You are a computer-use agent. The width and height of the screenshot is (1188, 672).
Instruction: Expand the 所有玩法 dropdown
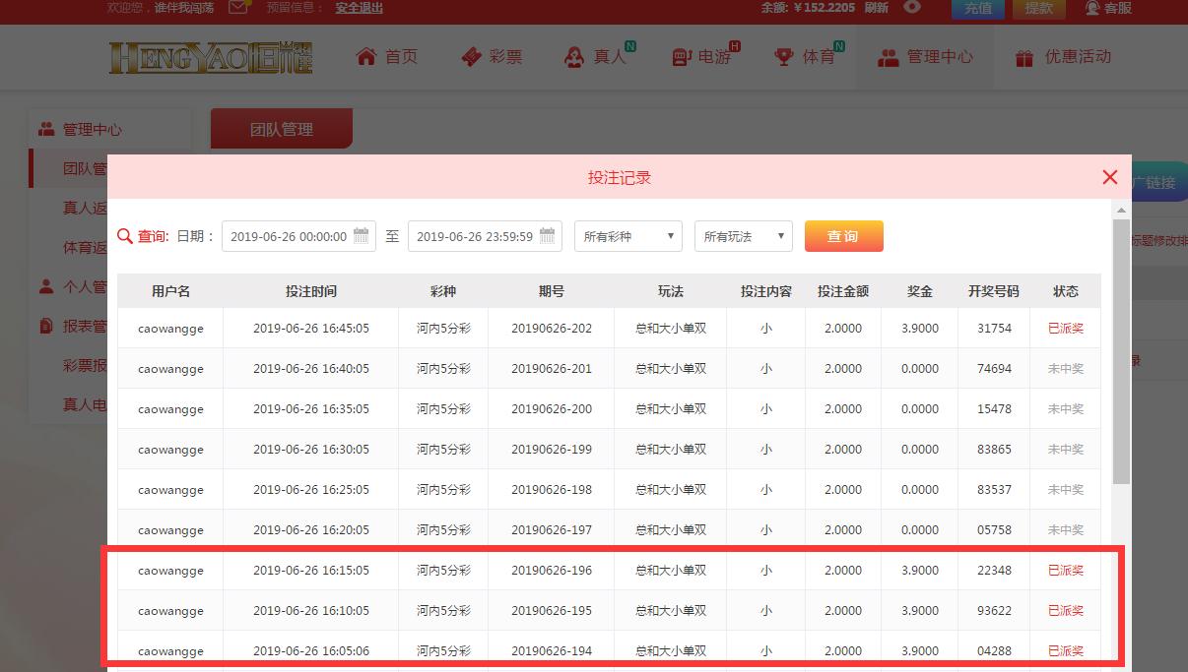tap(744, 236)
